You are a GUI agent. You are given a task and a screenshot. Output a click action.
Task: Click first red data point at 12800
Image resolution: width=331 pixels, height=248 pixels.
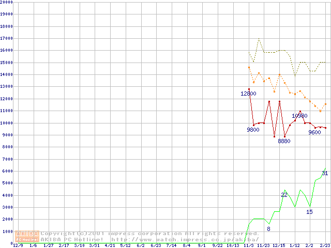[x=249, y=89]
